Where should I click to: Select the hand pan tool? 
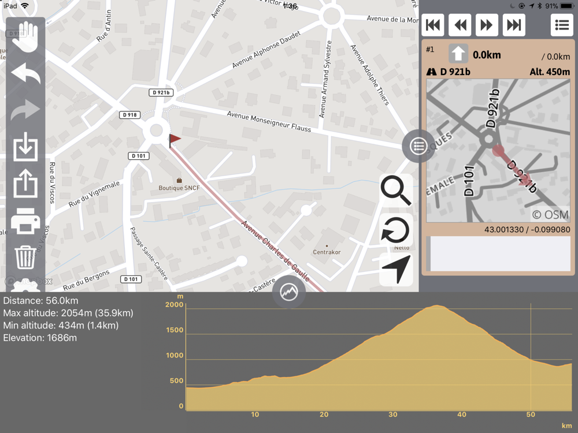[25, 36]
